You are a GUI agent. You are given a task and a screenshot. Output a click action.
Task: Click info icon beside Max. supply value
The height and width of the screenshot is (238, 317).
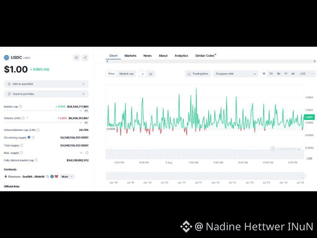point(87,153)
